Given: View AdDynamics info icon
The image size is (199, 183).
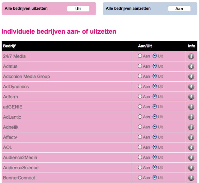Looking at the screenshot, I should pyautogui.click(x=191, y=87).
